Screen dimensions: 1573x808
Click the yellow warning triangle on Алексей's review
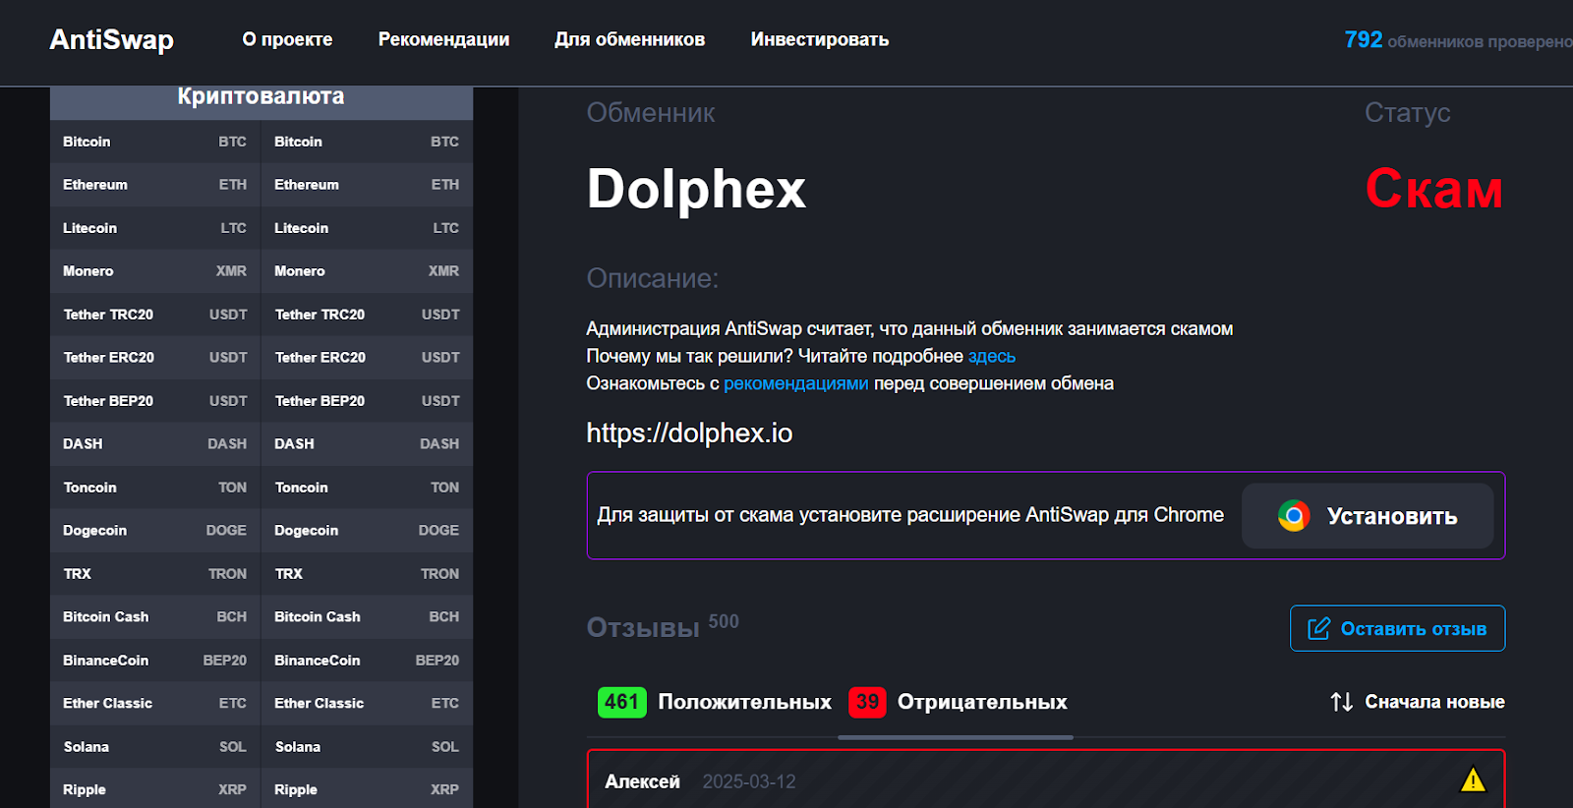[x=1473, y=780]
